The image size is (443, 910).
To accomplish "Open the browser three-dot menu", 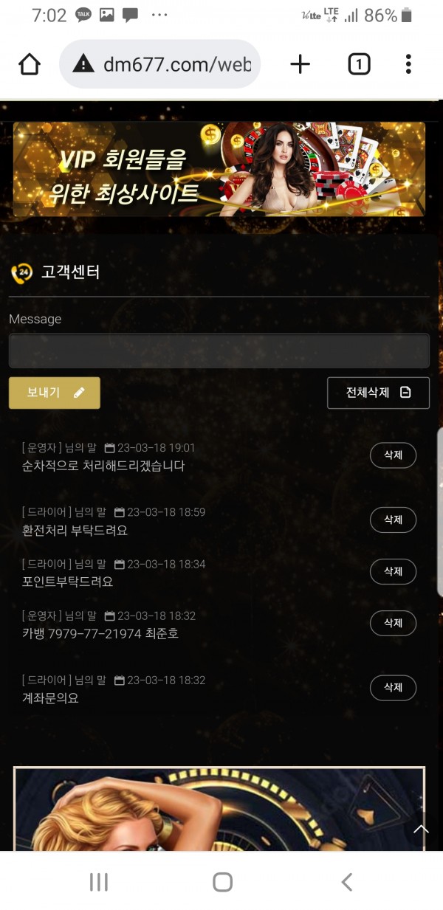I will click(x=408, y=64).
